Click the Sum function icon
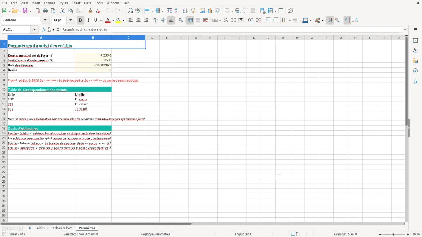This screenshot has width=422, height=237. coord(49,29)
